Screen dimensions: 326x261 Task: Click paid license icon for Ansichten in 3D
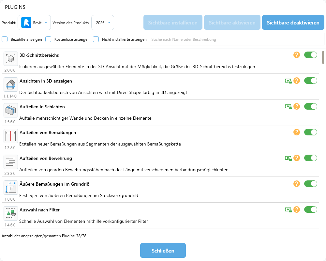(288, 81)
